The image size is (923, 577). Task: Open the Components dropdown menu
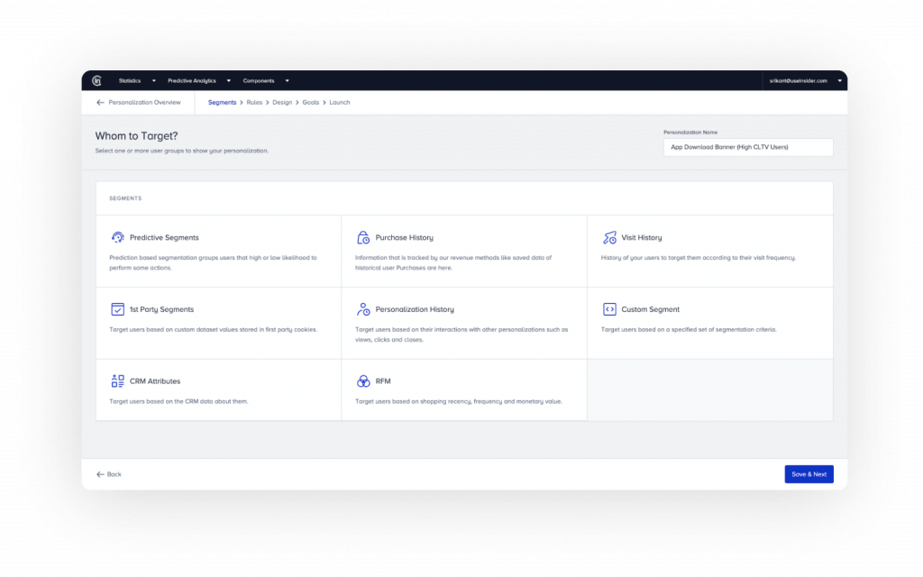point(264,81)
